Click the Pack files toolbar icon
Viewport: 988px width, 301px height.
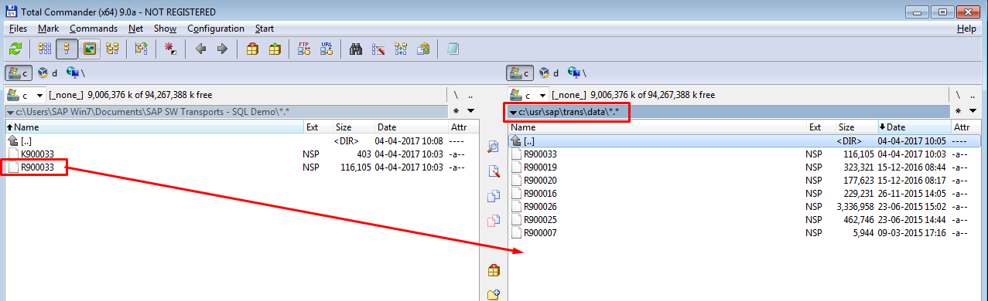click(x=252, y=49)
